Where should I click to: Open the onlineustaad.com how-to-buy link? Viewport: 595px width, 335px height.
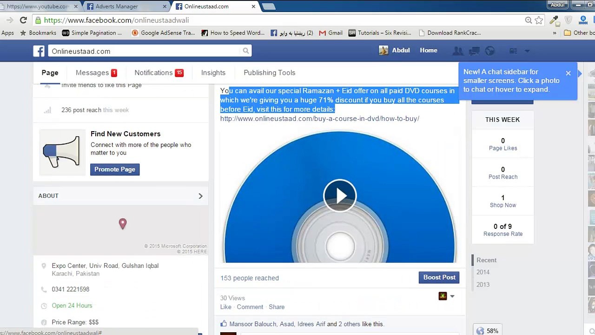[320, 119]
